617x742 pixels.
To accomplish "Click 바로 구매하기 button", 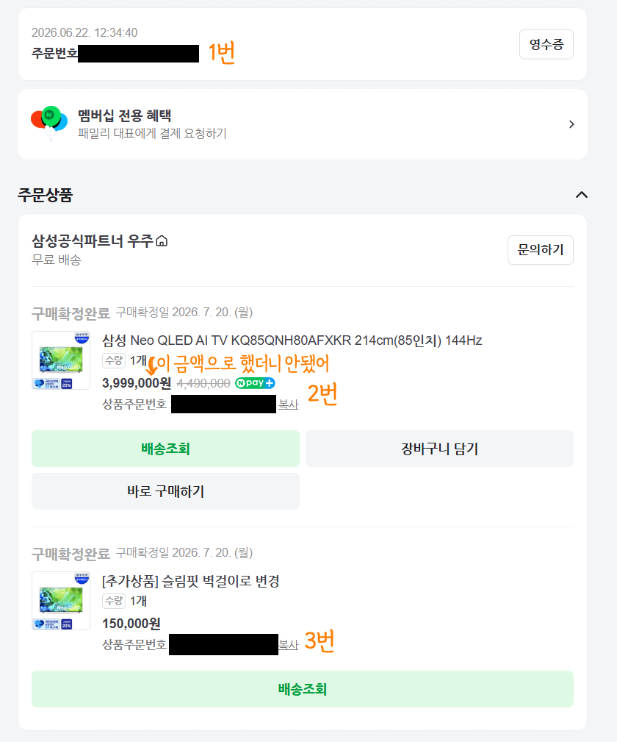I will coord(165,491).
